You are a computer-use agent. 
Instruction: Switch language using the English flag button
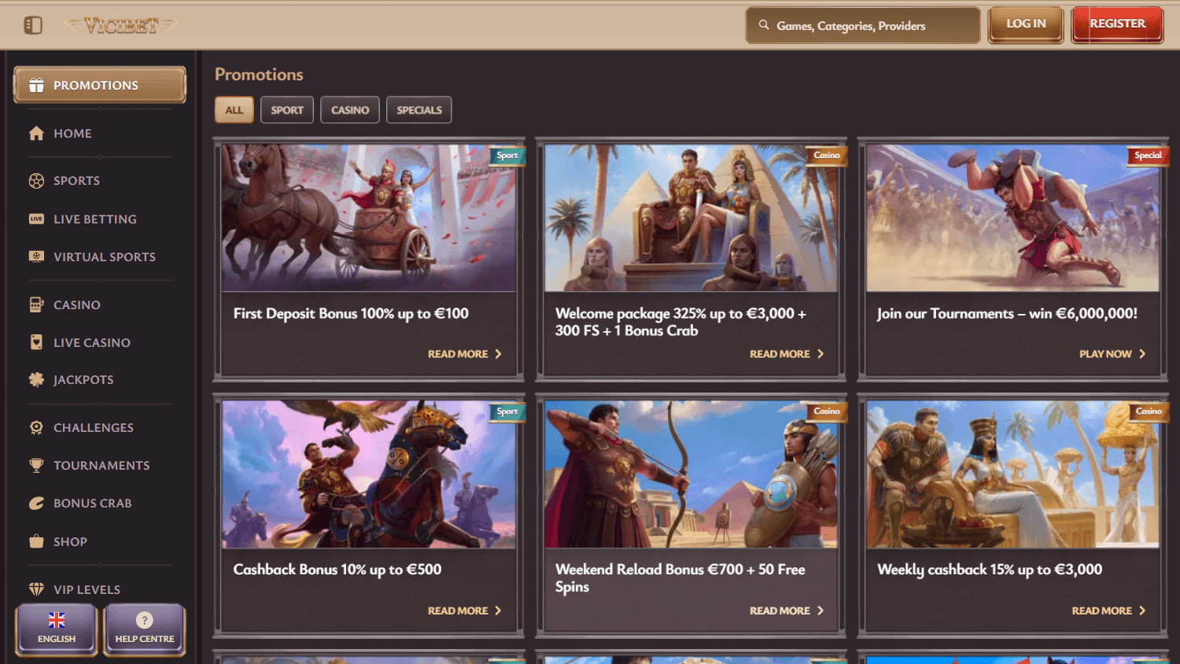coord(55,629)
